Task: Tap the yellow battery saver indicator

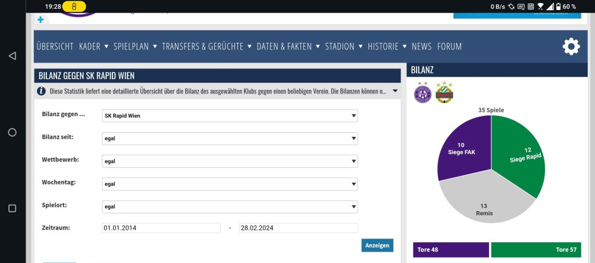Action: click(74, 7)
